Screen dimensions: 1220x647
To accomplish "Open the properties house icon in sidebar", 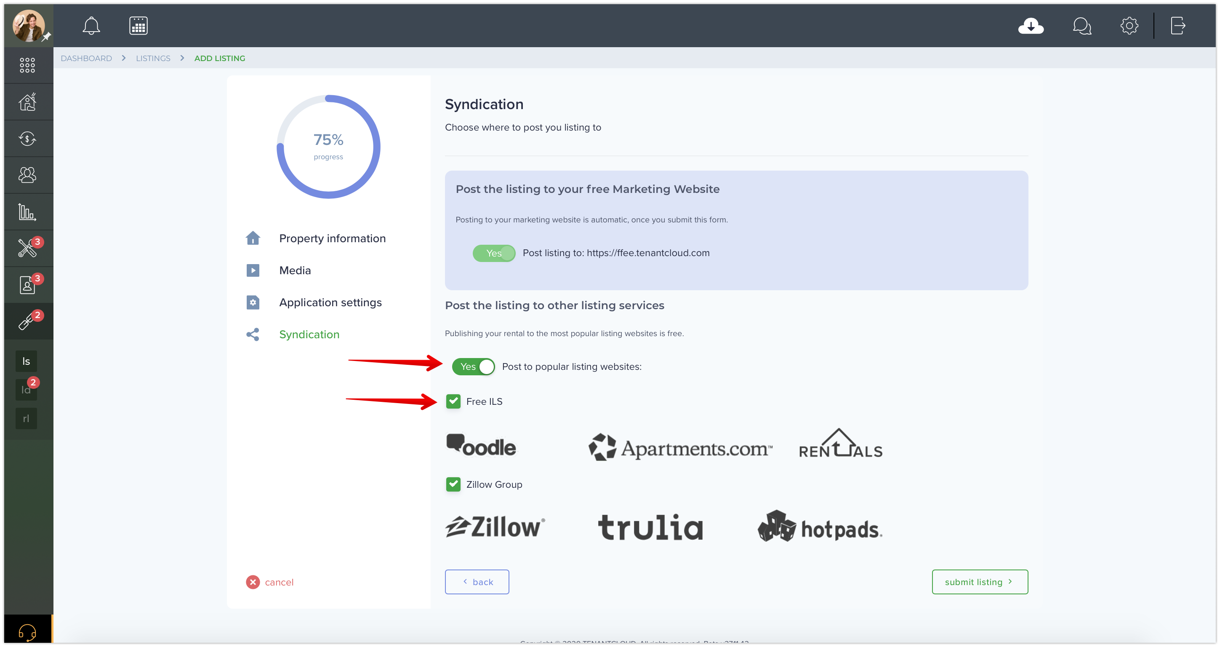I will (x=27, y=102).
